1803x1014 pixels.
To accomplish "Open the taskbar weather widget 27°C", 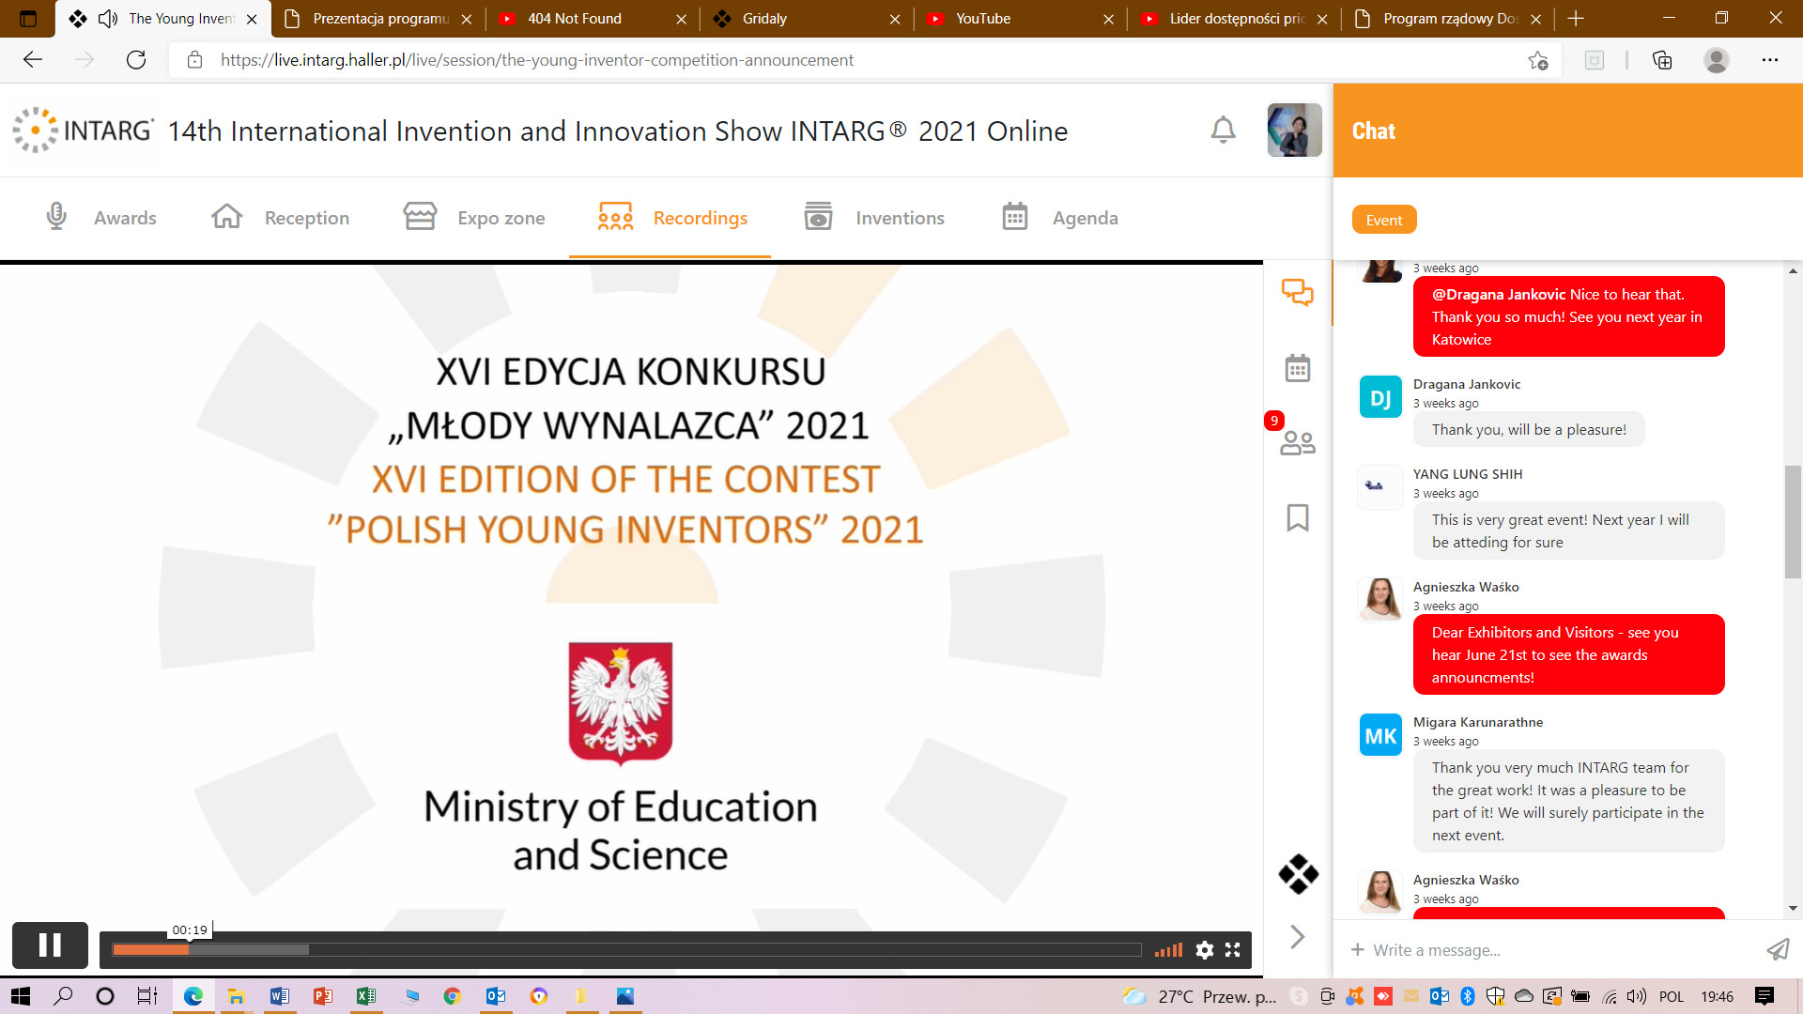I will coord(1199,996).
